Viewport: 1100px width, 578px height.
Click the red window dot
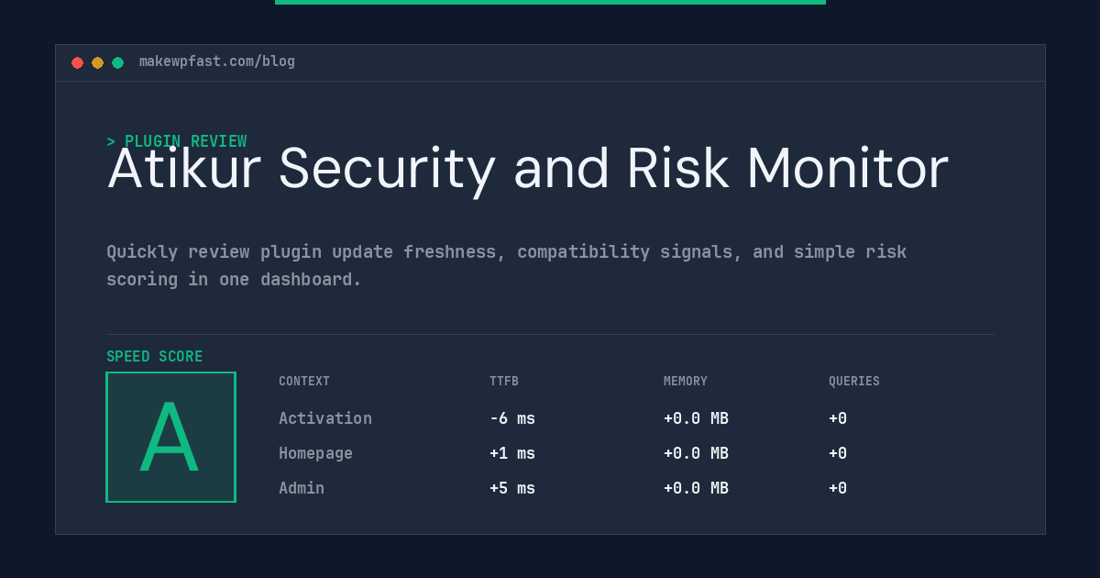coord(77,62)
